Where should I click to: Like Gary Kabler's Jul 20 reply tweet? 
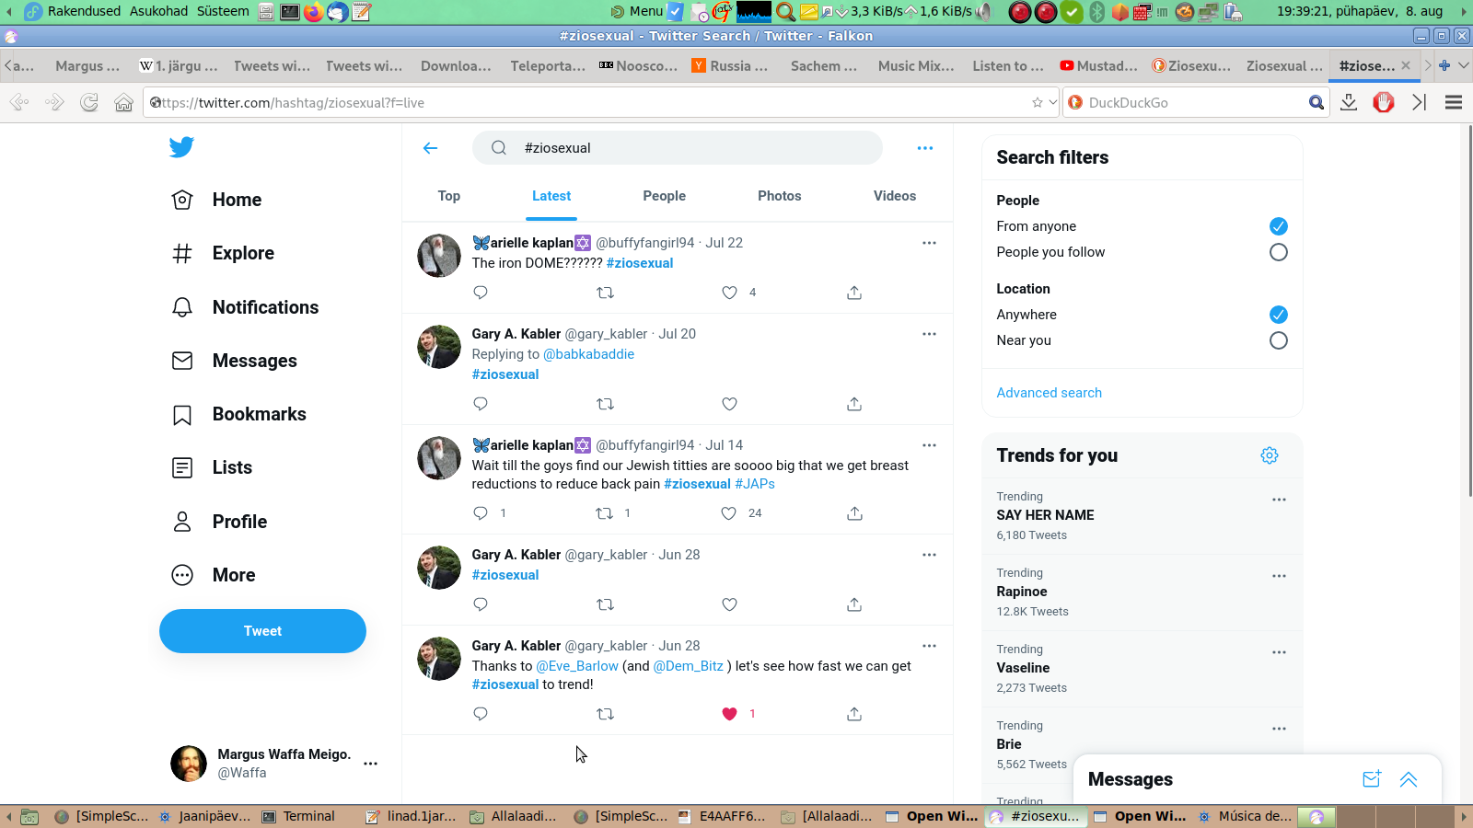[x=729, y=404]
